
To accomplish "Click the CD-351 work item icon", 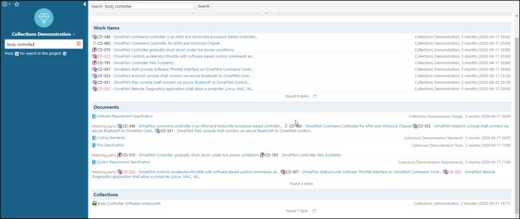I will [x=94, y=82].
